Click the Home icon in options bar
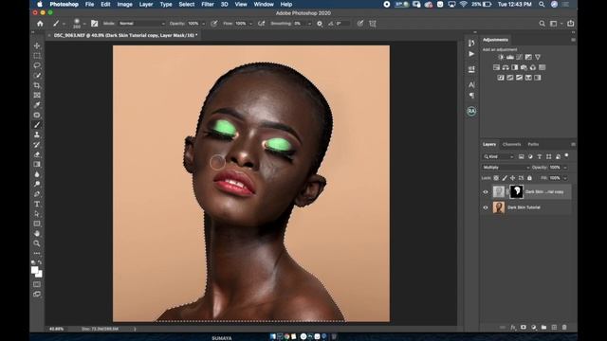 [x=40, y=24]
